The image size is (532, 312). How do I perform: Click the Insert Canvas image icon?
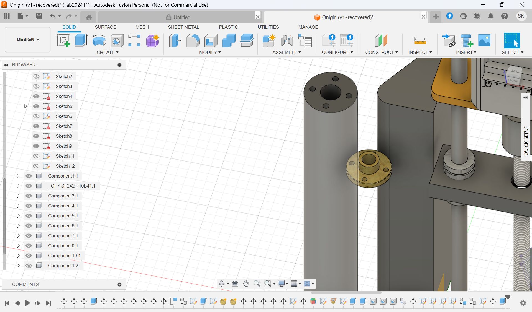(484, 41)
